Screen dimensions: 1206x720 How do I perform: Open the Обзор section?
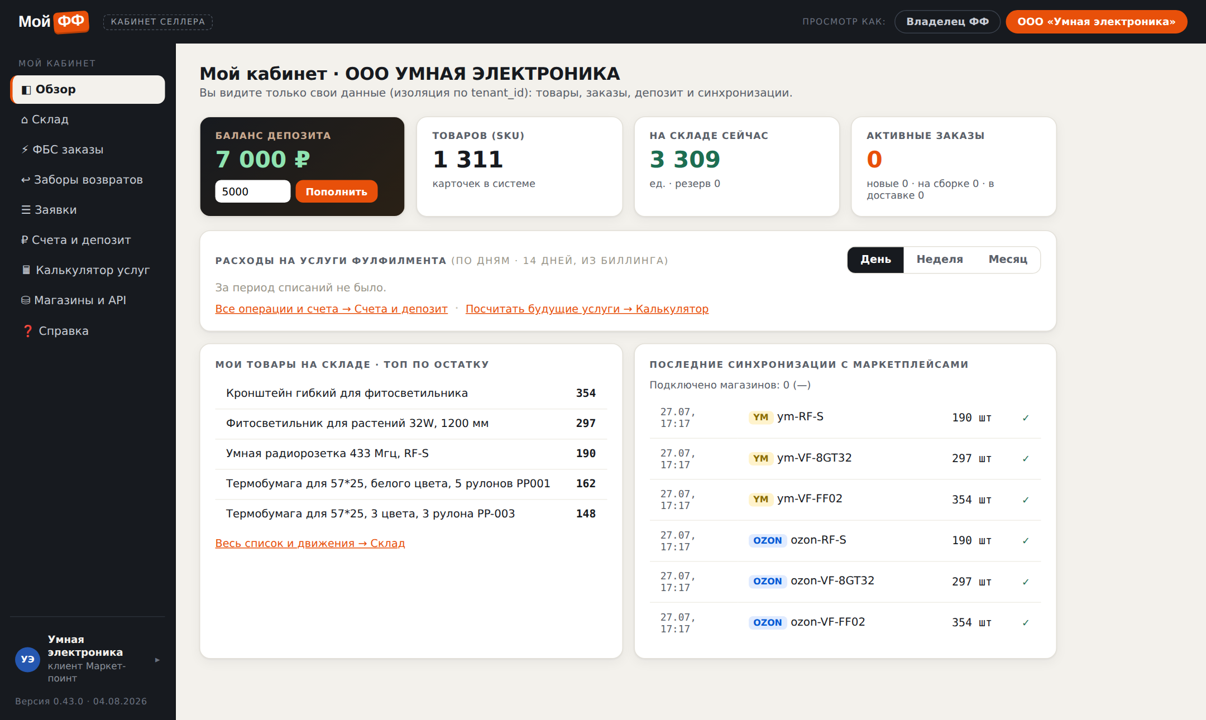click(88, 90)
